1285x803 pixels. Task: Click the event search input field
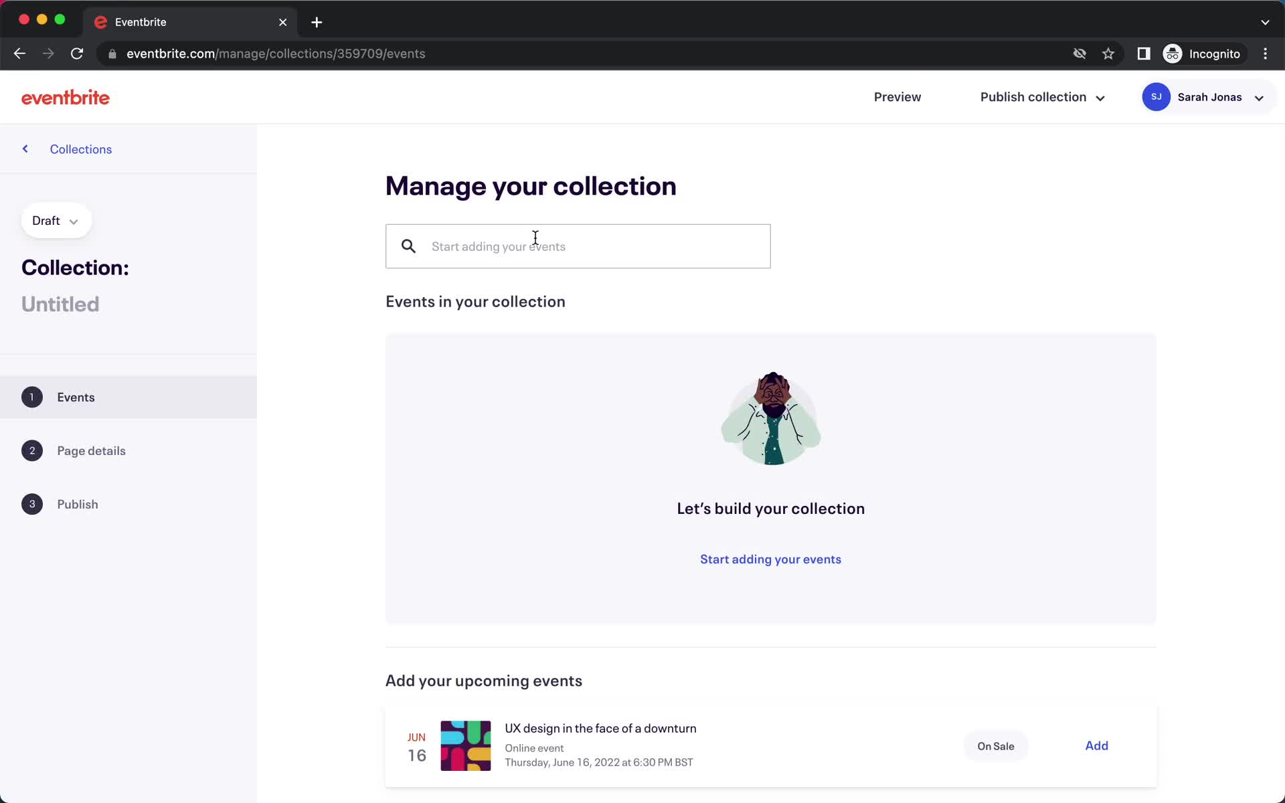pos(579,246)
